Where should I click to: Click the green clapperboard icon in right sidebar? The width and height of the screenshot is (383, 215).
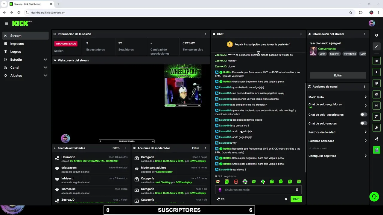point(376,150)
